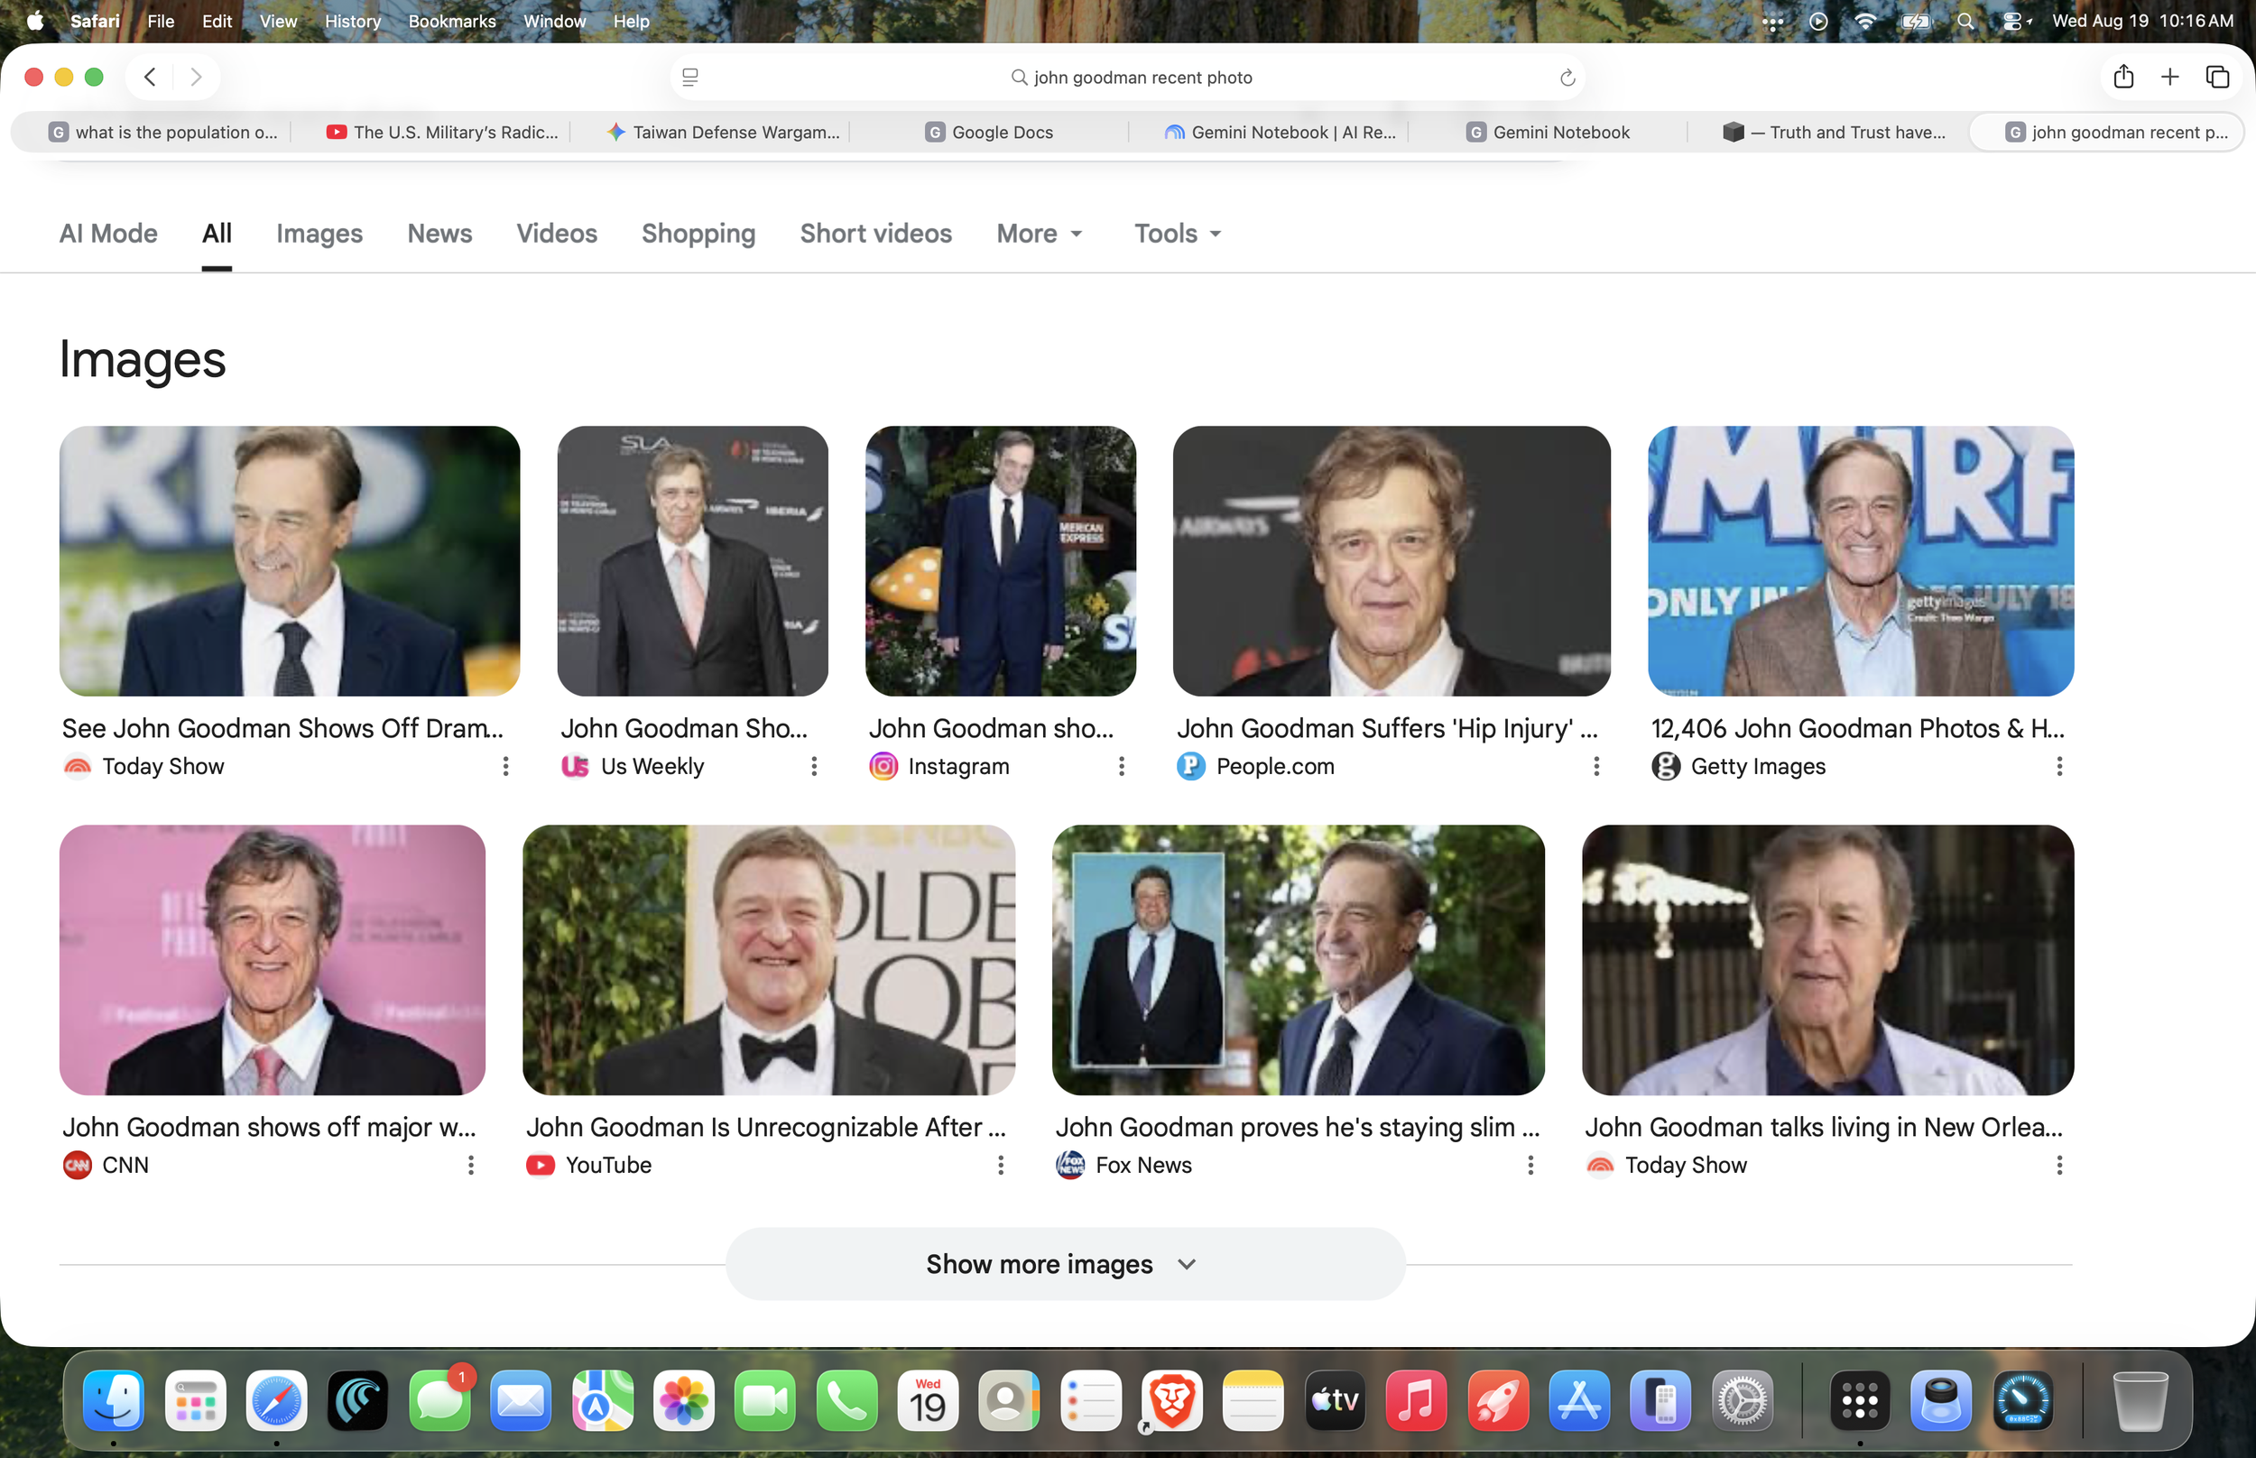The width and height of the screenshot is (2256, 1458).
Task: Open Control Center in the menu bar
Action: coord(2014,21)
